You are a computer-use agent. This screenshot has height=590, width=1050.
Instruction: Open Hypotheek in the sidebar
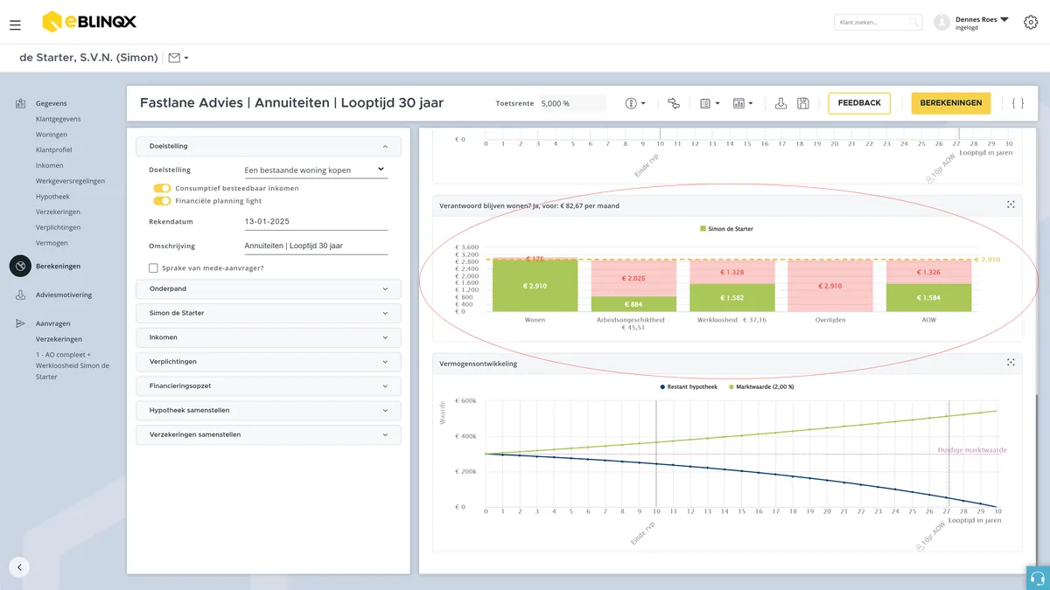[52, 197]
